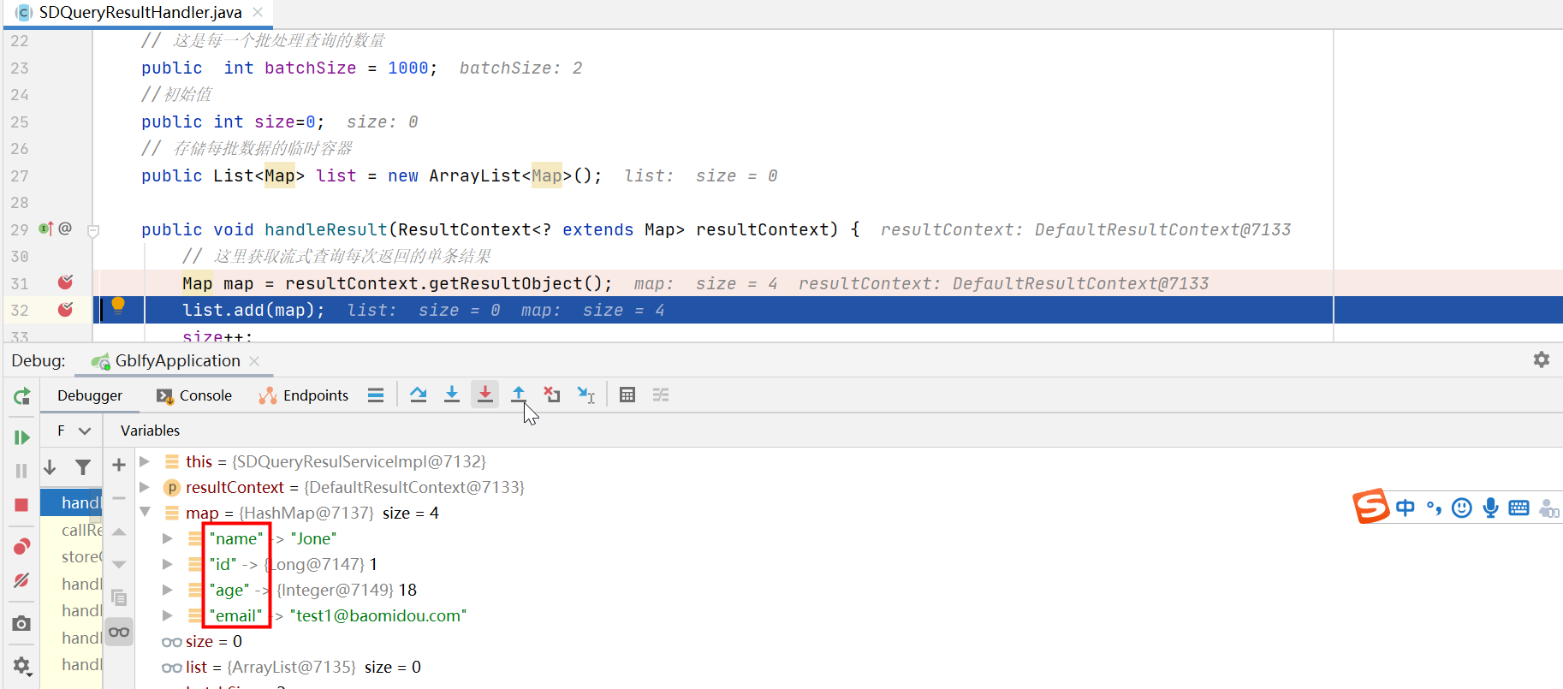The height and width of the screenshot is (689, 1563).
Task: Remove watch with minus icon
Action: click(119, 498)
